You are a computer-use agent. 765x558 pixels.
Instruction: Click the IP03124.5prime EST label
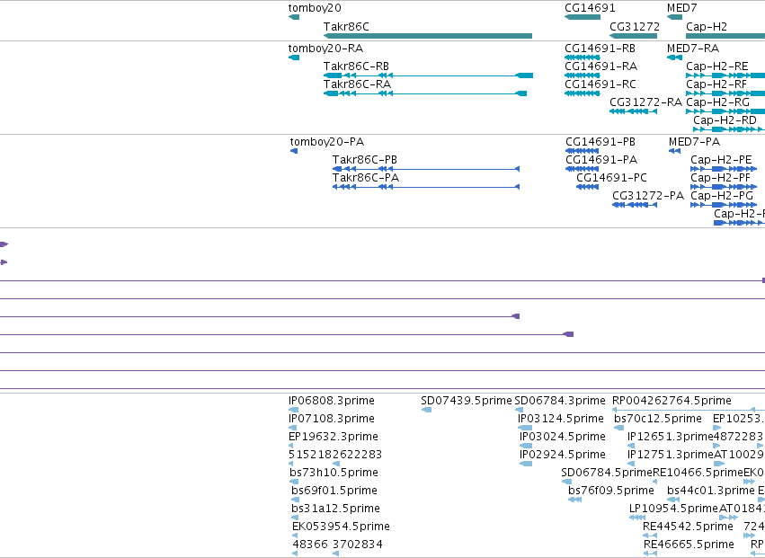[561, 419]
